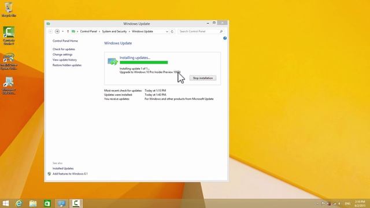Screen dimensions: 370x208
Task: Launch Internet Explorer from the taskbar
Action: (x=19, y=203)
